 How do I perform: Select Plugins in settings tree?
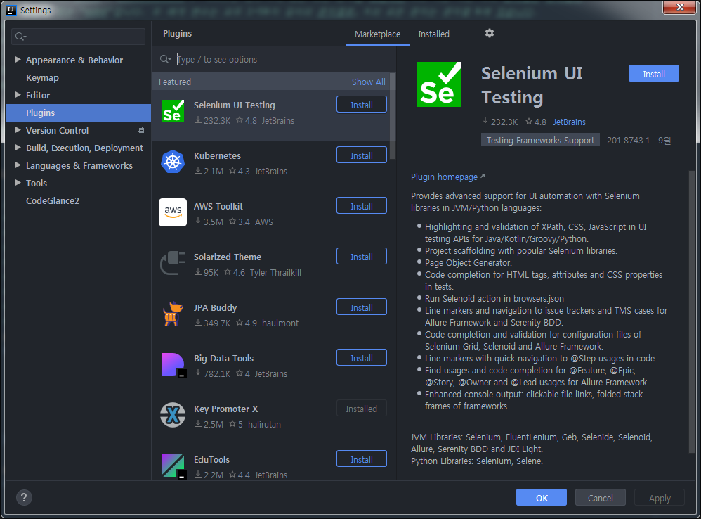pos(78,113)
